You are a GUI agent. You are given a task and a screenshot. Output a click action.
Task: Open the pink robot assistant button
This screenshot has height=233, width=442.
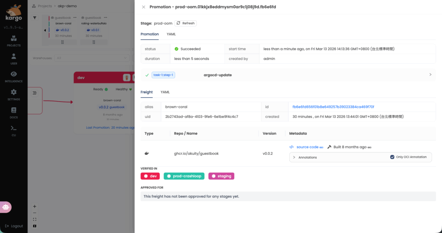[x=6, y=207]
